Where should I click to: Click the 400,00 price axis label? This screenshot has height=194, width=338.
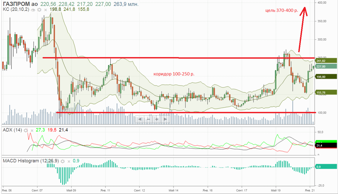[322, 3]
